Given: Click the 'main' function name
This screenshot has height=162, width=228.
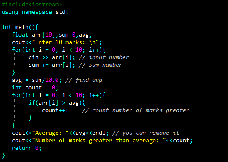Looking at the screenshot, I should (22, 27).
